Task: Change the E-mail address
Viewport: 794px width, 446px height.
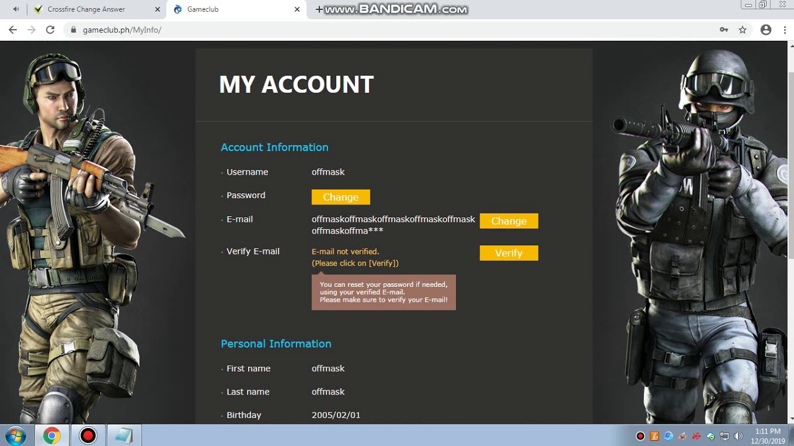Action: click(509, 221)
